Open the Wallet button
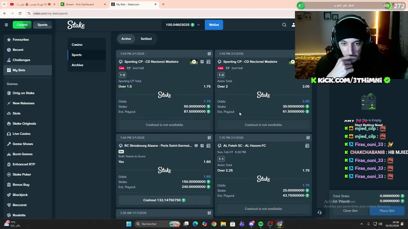This screenshot has width=408, height=229. click(214, 25)
